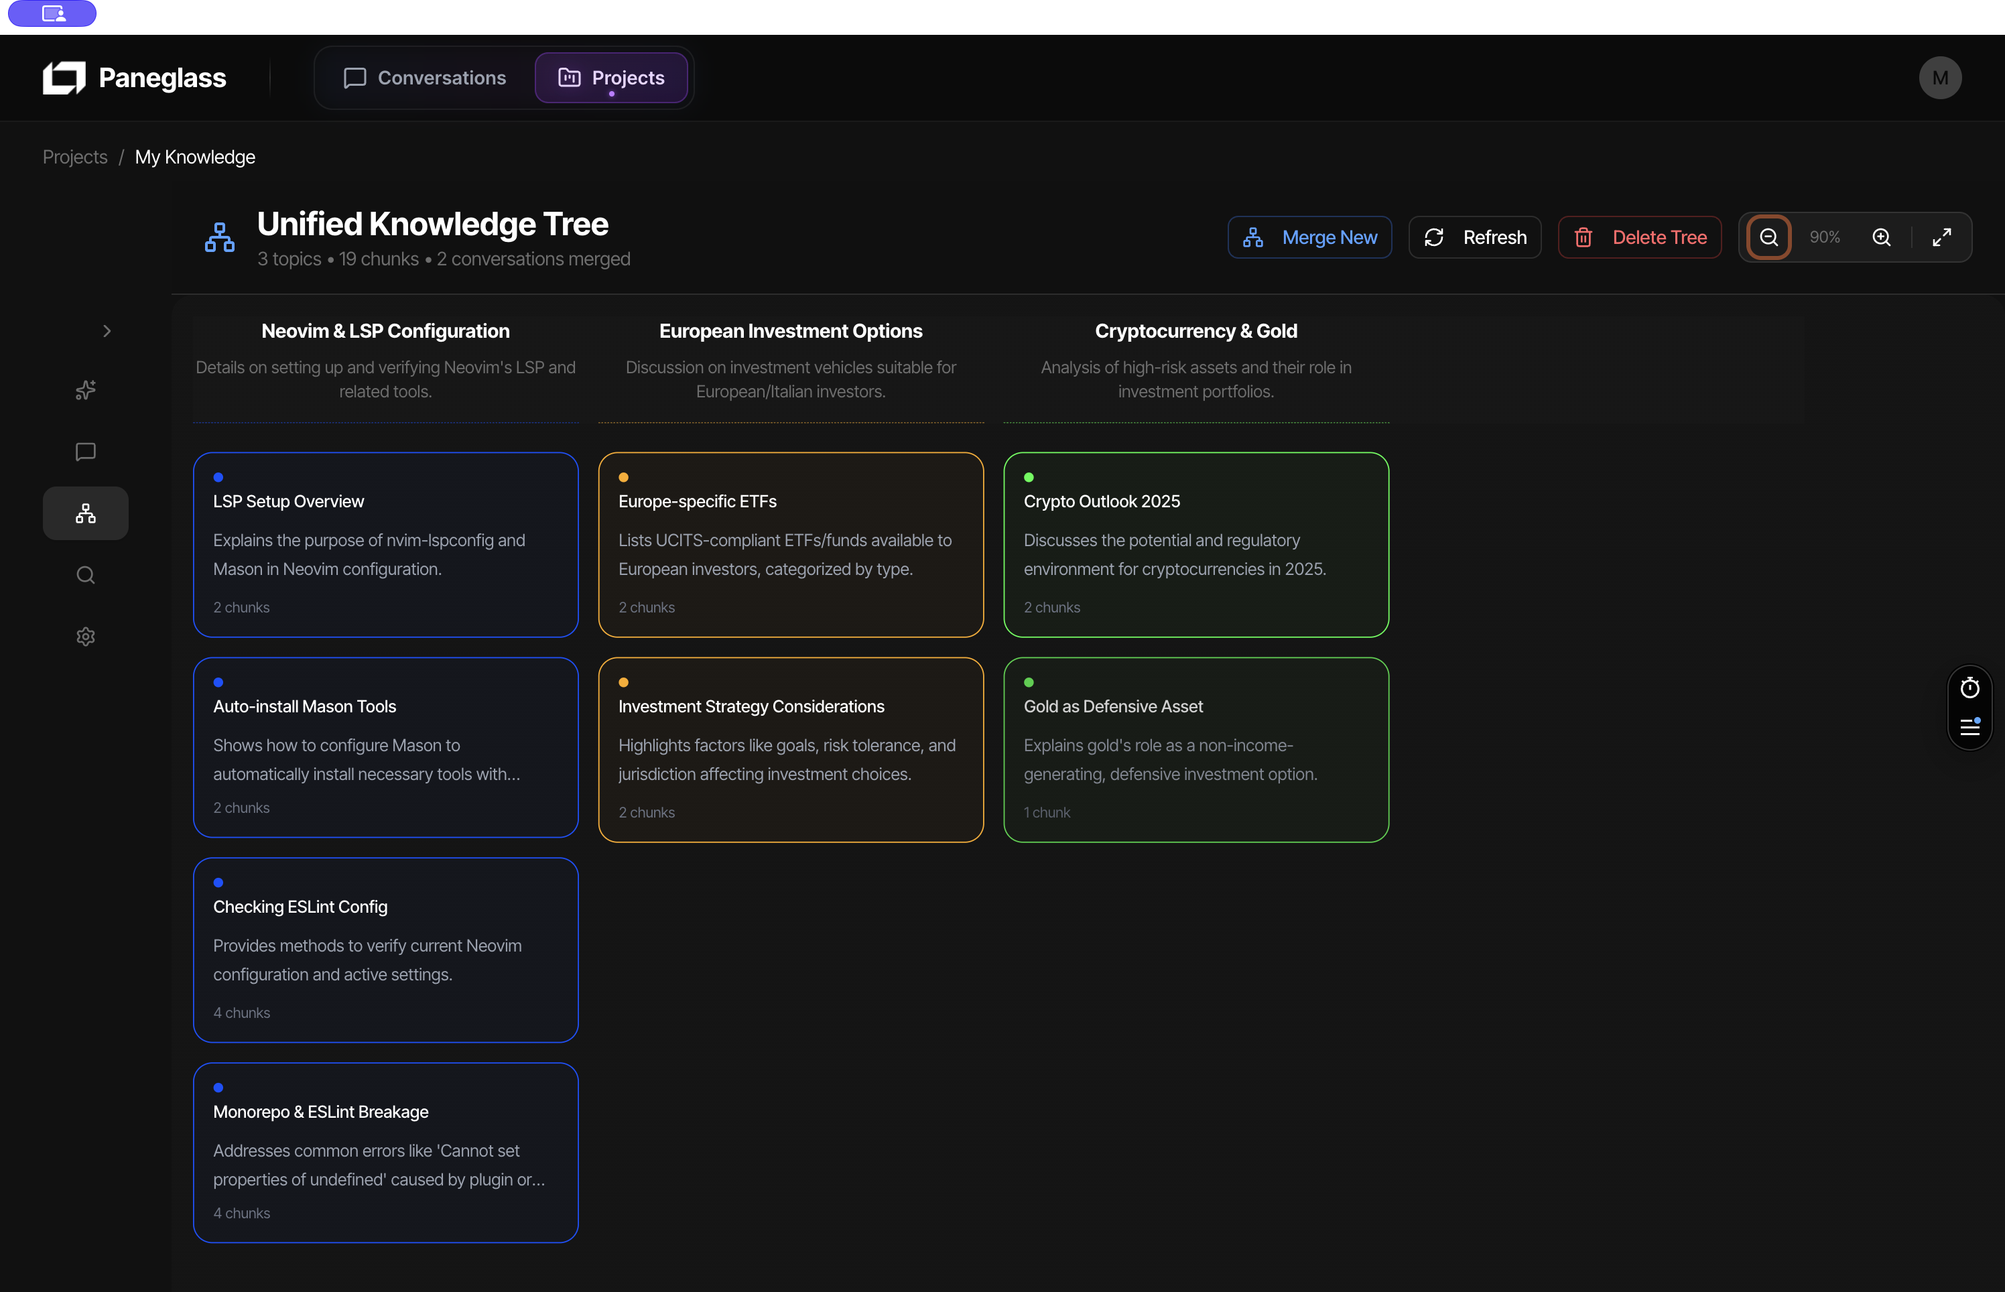Click the 90% zoom level indicator

click(1824, 237)
